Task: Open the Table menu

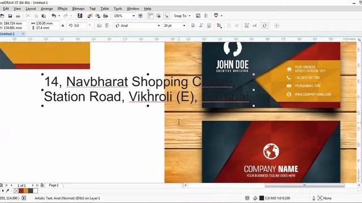Action: pyautogui.click(x=105, y=9)
